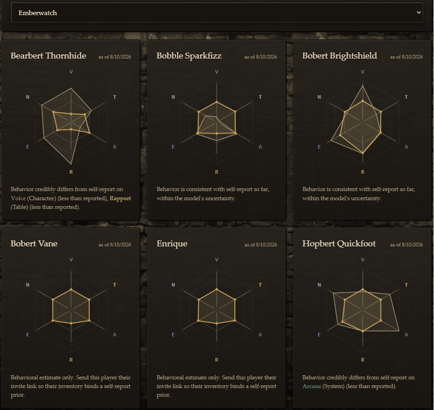Click the E axis label on Hopbert Quickfoot's chart

pos(319,335)
